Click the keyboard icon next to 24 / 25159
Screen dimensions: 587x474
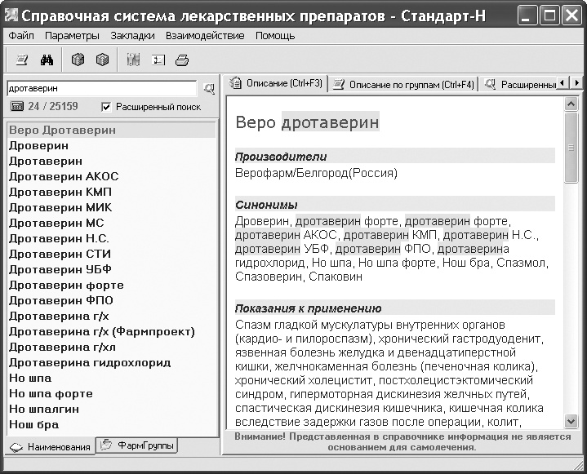click(16, 106)
